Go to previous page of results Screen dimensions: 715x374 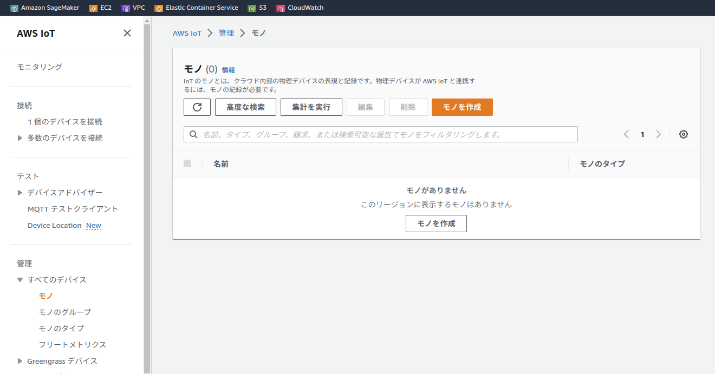[x=626, y=134]
